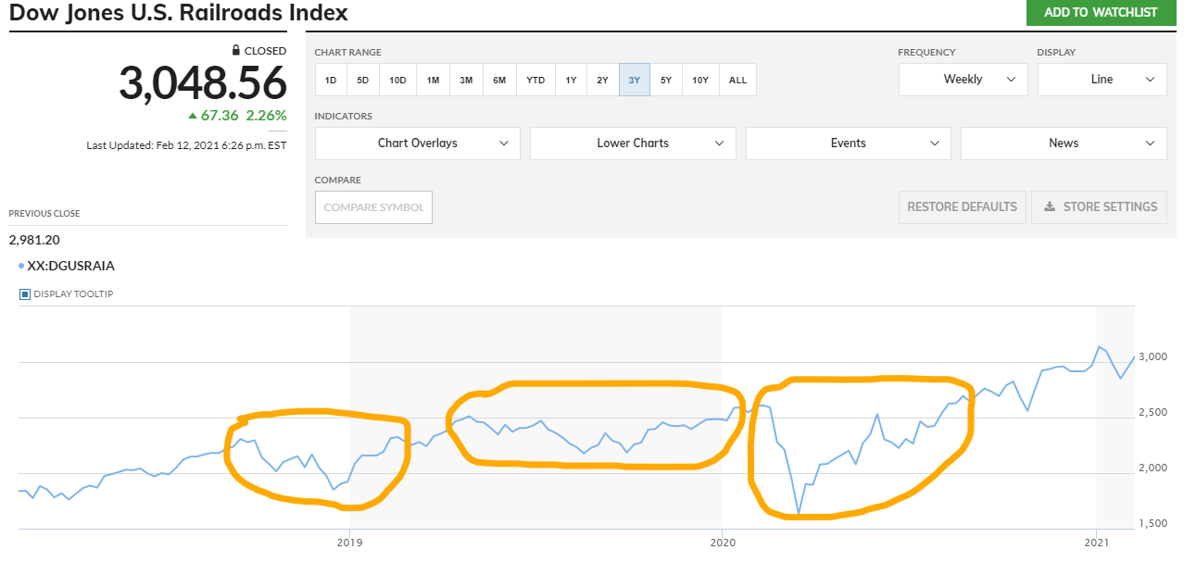This screenshot has height=562, width=1184.
Task: Set chart range to 6M
Action: (499, 81)
